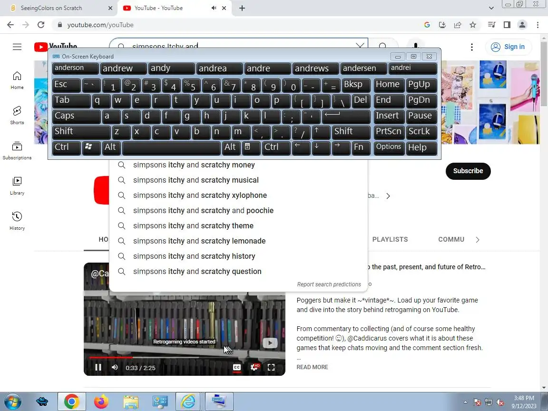Viewport: 548px width, 411px height.
Task: Click the spacebar on the on-screen keyboard
Action: (172, 148)
